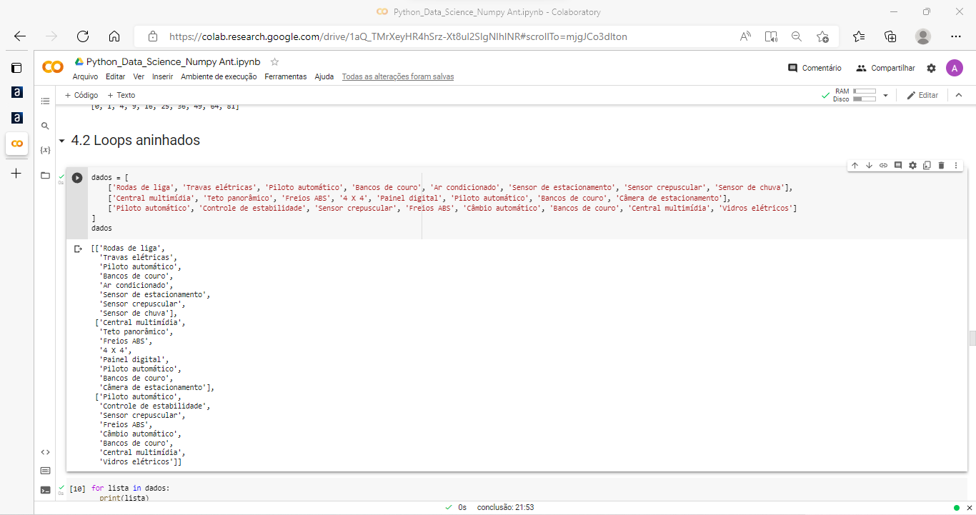Clear the cell output icon
Screen dimensions: 976x515
79,249
